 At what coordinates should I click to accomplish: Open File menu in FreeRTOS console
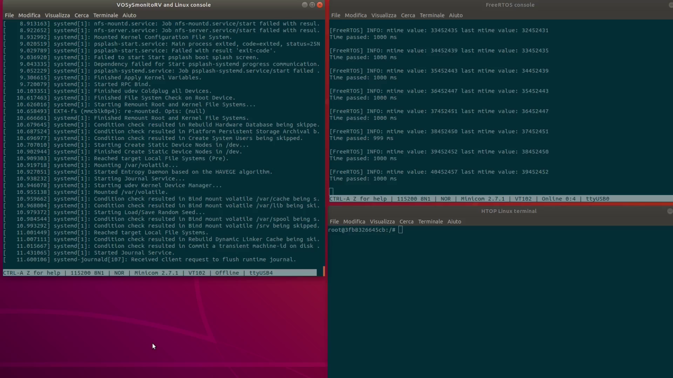pos(336,15)
